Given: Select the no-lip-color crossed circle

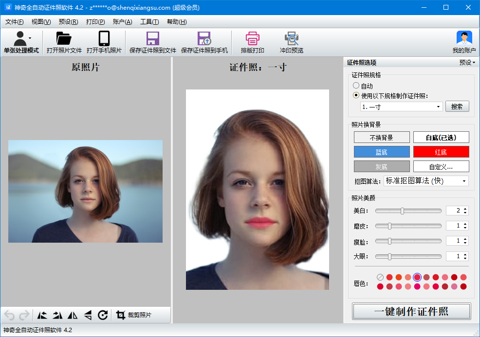Looking at the screenshot, I should (x=380, y=277).
